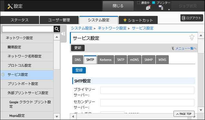Click the sidebar search input field

coord(28,29)
